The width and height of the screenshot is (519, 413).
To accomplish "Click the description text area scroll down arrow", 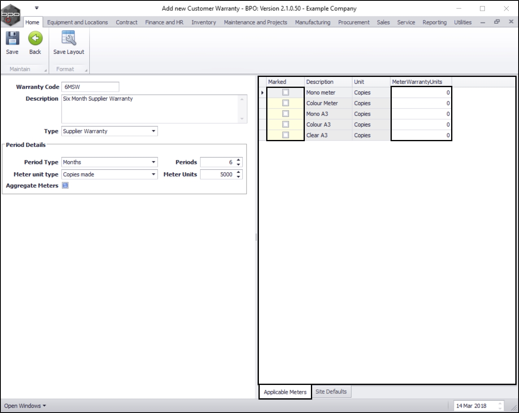I will click(x=242, y=119).
